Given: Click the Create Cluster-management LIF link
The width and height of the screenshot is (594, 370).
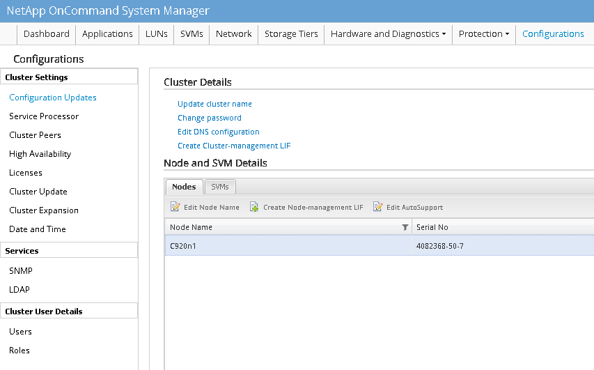Looking at the screenshot, I should pyautogui.click(x=234, y=146).
